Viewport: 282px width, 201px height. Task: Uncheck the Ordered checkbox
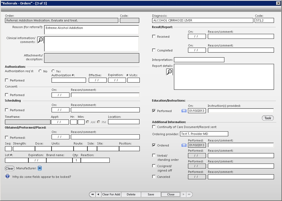click(x=154, y=145)
